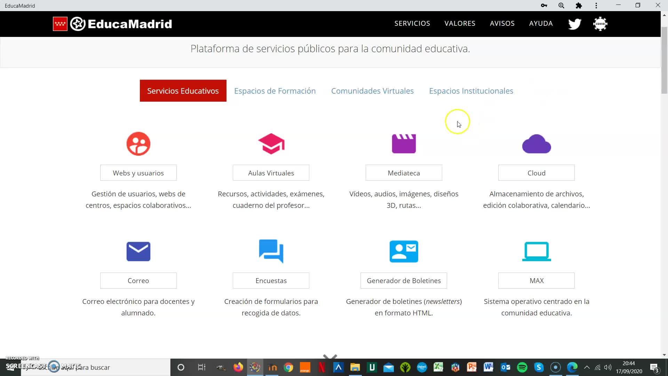668x376 pixels.
Task: Click the Generador de Boletines contact card icon
Action: (404, 251)
